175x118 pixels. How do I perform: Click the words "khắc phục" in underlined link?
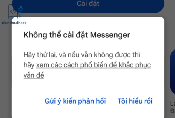[x=135, y=65]
